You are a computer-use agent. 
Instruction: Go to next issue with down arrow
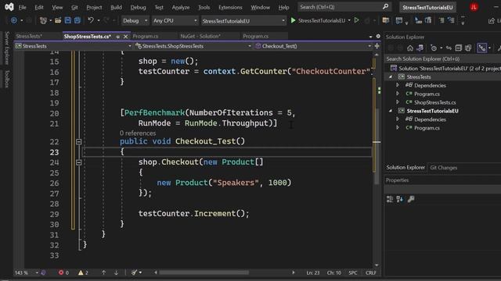(116, 272)
